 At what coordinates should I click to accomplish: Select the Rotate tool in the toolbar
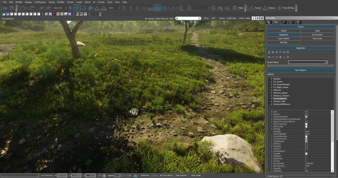pos(84,8)
